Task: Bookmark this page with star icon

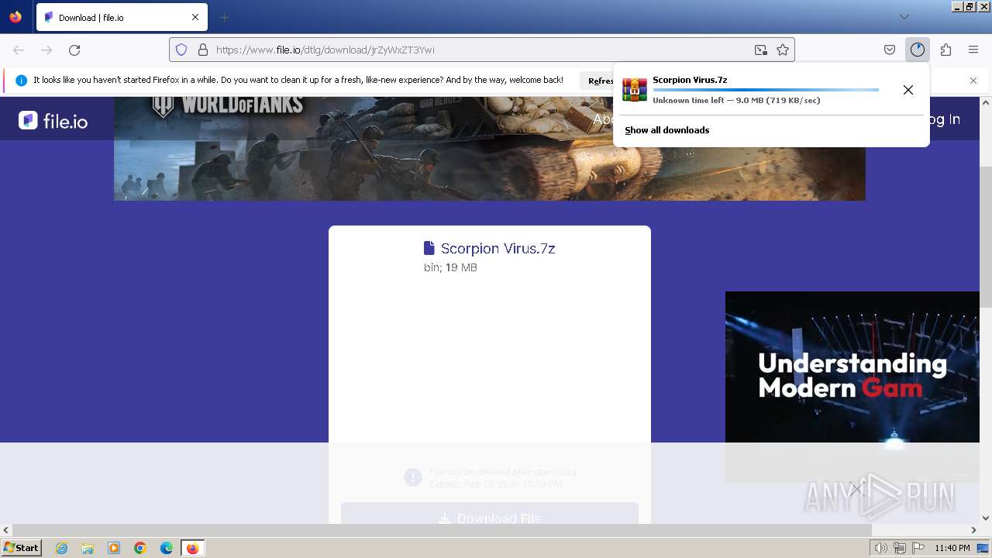Action: (783, 50)
